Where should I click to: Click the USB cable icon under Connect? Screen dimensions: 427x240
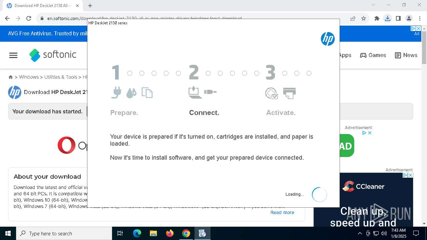pos(210,92)
